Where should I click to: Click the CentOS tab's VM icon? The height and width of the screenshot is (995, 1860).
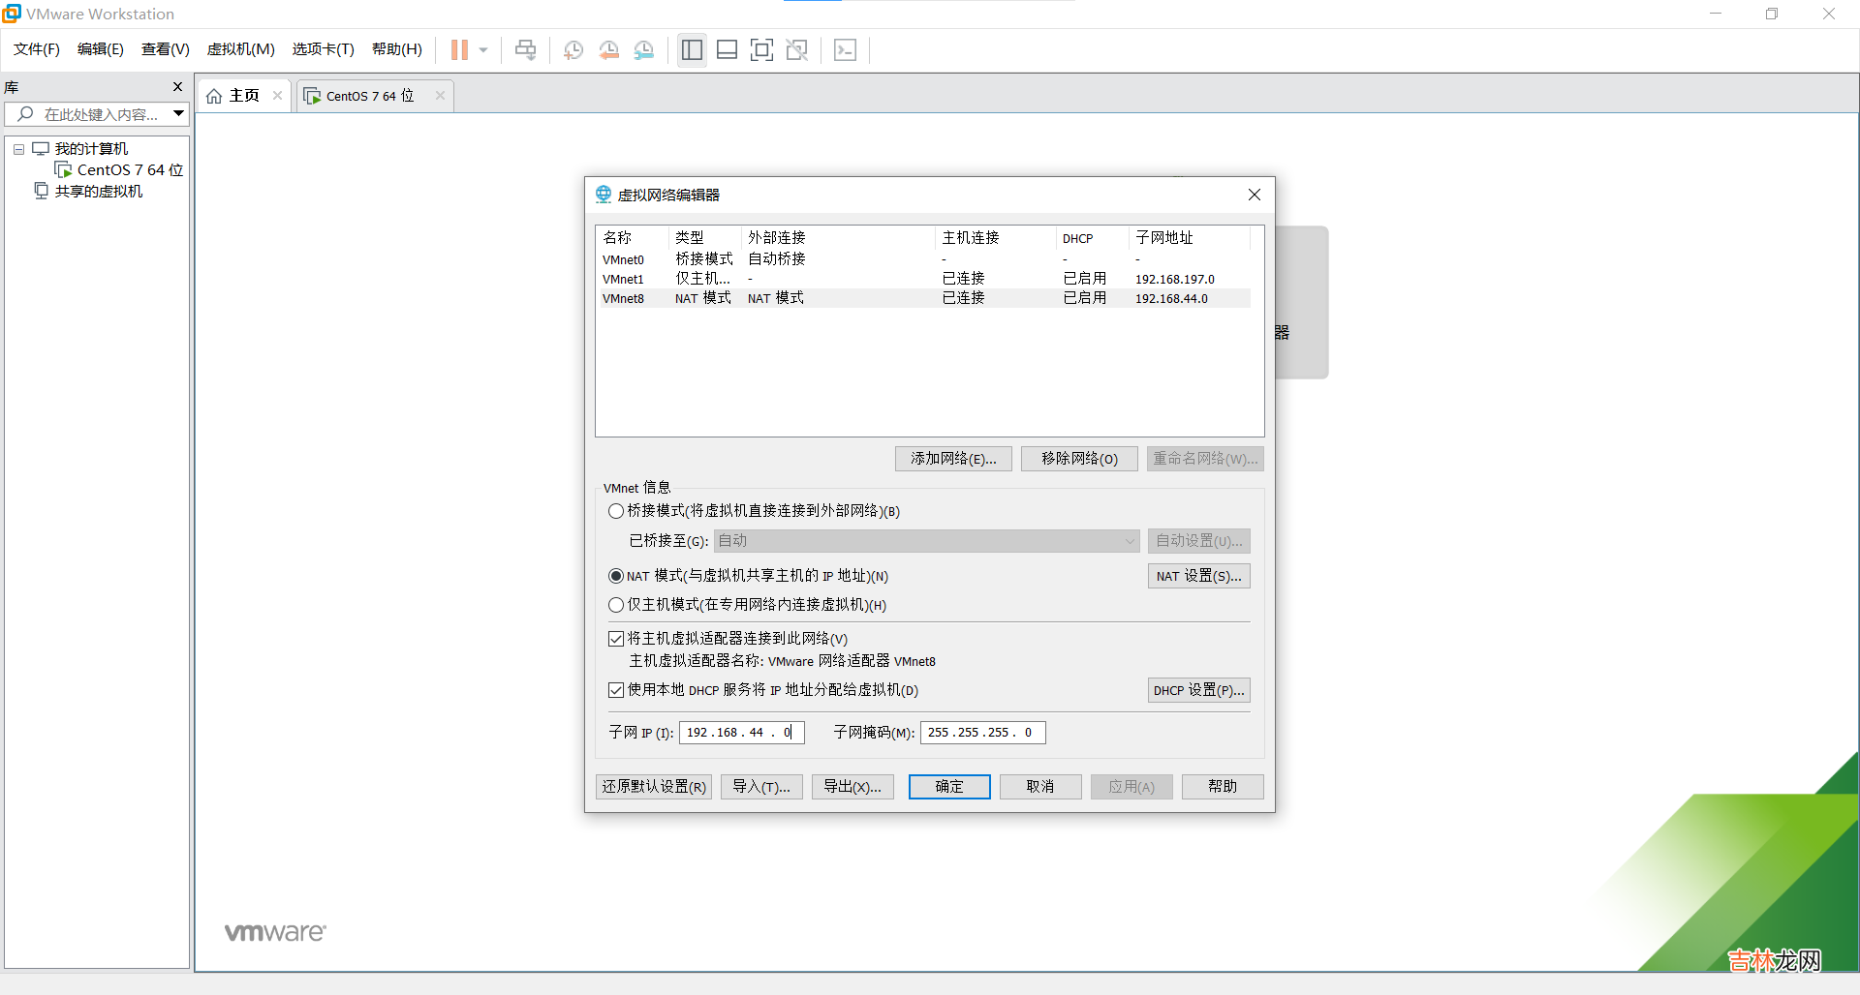pos(312,96)
